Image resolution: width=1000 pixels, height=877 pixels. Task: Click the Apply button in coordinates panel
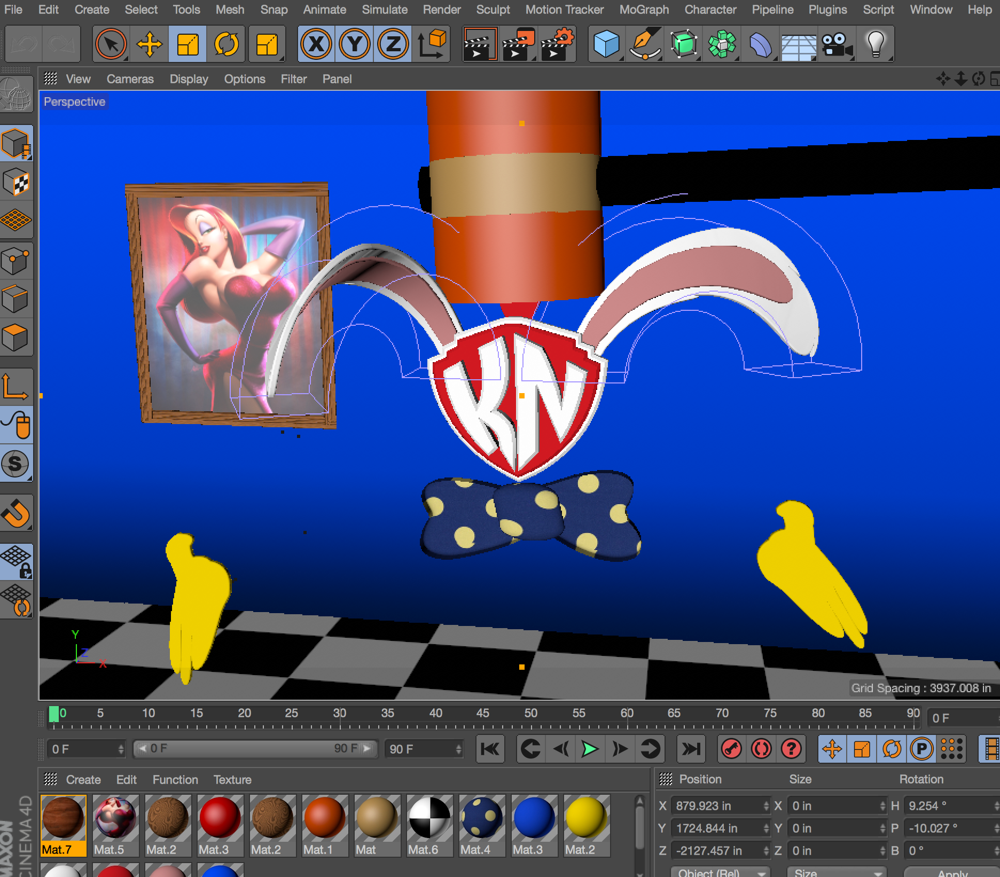(953, 873)
